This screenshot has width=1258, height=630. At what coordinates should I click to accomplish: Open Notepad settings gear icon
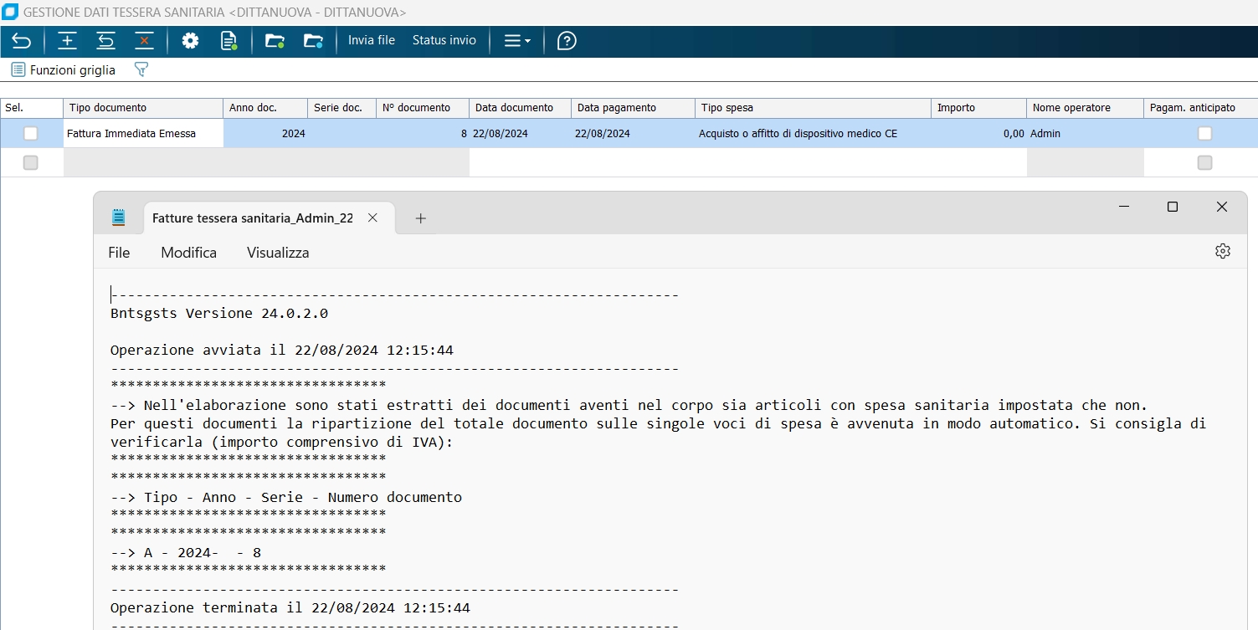click(x=1222, y=252)
